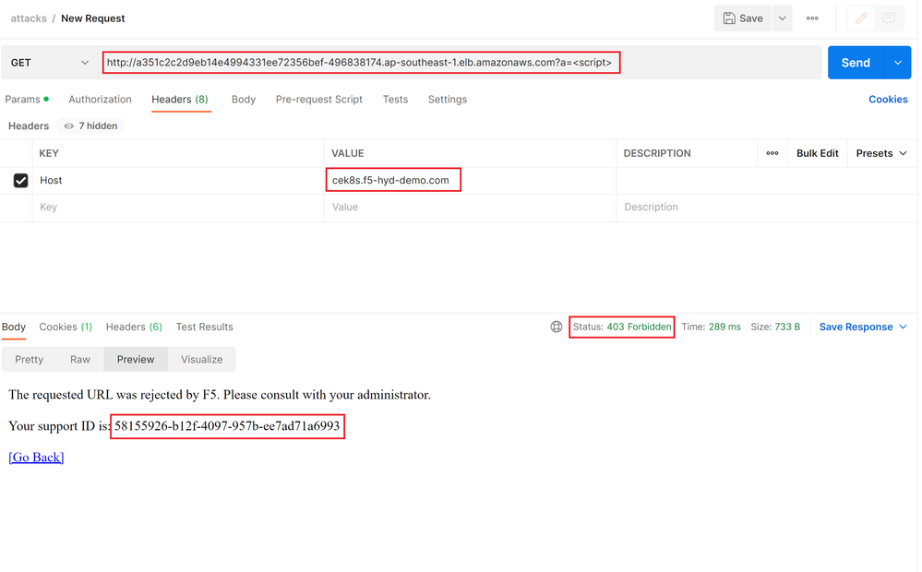
Task: Click the Save floppy disk icon
Action: point(728,18)
